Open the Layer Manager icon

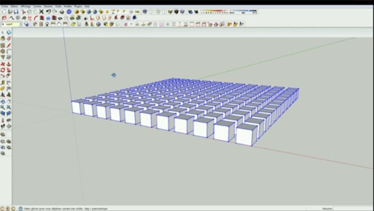click(x=26, y=24)
